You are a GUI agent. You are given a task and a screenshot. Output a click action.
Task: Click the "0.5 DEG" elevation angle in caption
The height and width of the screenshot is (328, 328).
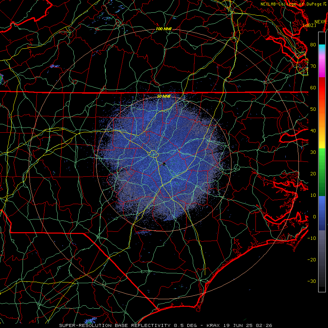point(186,325)
